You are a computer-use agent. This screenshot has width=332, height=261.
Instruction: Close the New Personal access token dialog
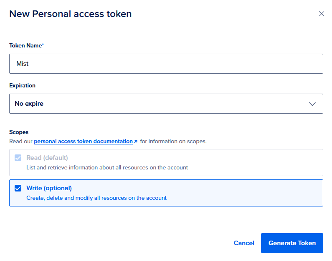point(321,14)
